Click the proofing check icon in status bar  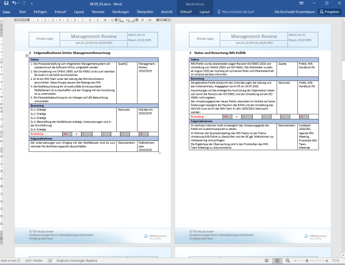point(50,262)
